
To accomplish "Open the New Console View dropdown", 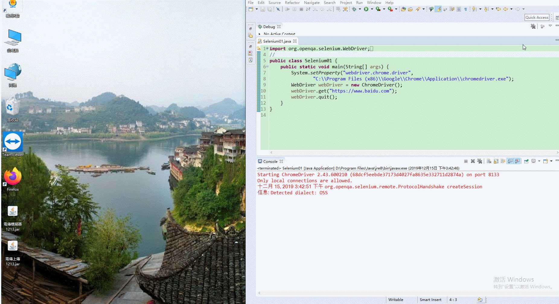I will coord(551,161).
